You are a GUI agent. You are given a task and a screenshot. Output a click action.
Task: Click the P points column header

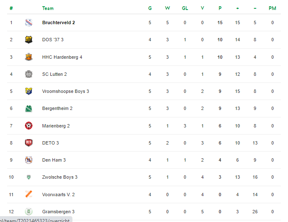tap(220, 8)
